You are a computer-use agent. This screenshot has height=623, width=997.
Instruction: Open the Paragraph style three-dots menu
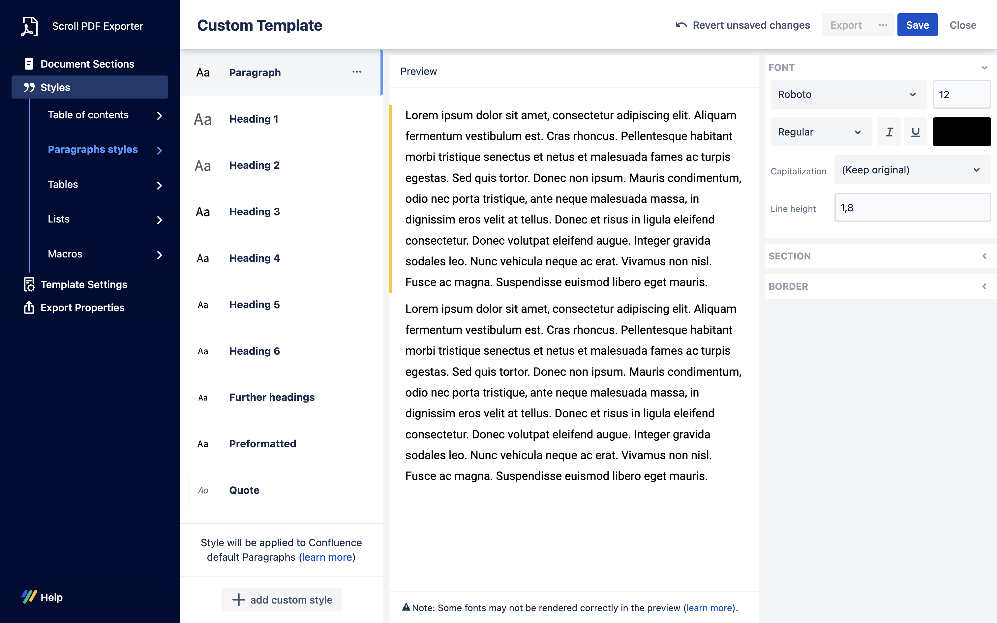[357, 72]
